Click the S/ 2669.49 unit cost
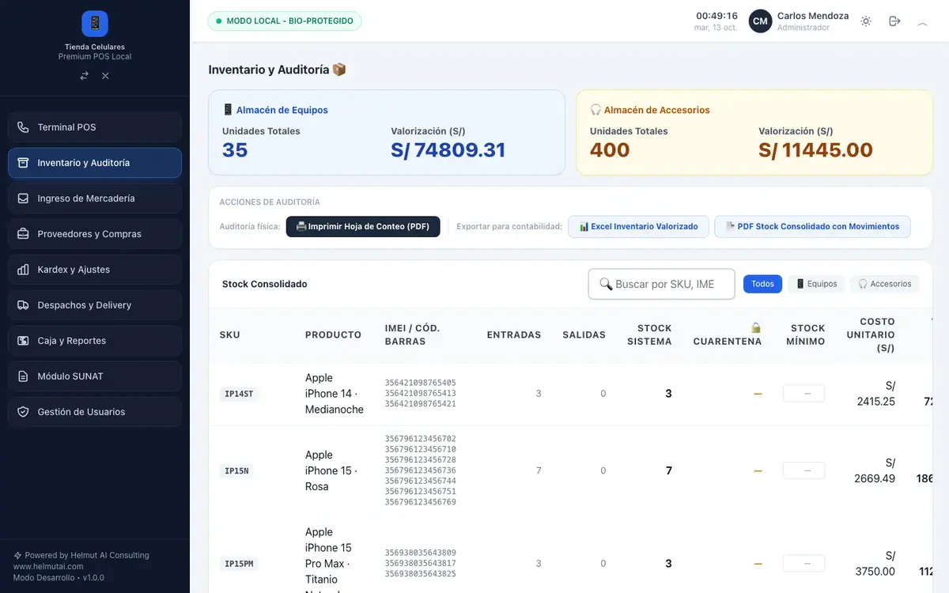 875,470
